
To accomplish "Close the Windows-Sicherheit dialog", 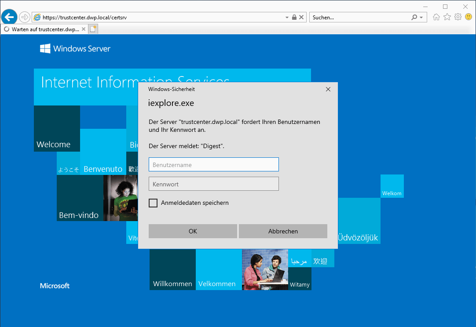I will tap(328, 89).
